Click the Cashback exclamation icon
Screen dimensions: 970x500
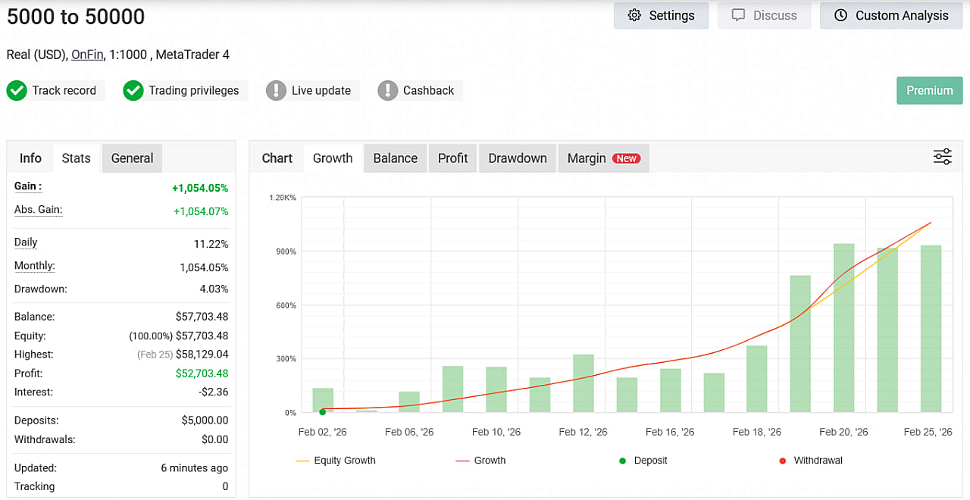(388, 91)
